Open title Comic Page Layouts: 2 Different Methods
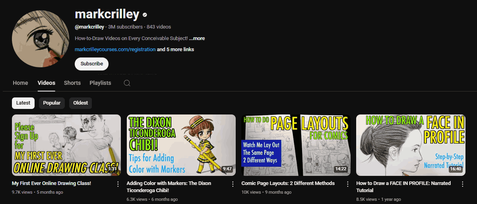The image size is (477, 204). [x=288, y=183]
